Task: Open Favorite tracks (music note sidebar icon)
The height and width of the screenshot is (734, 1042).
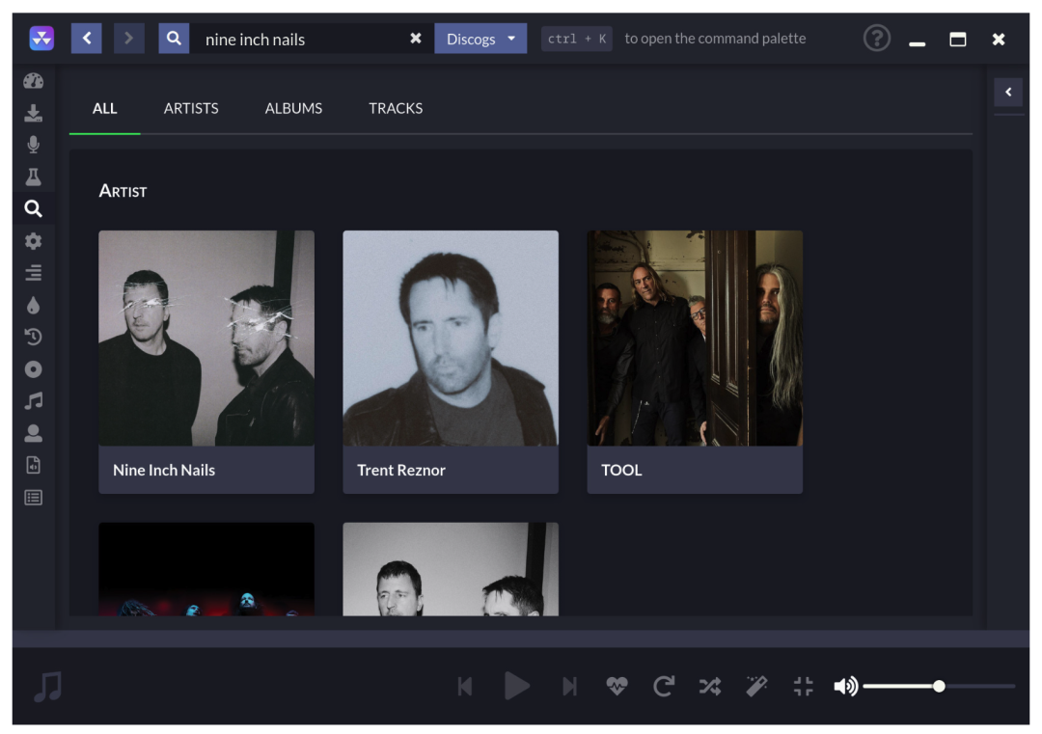Action: point(33,401)
